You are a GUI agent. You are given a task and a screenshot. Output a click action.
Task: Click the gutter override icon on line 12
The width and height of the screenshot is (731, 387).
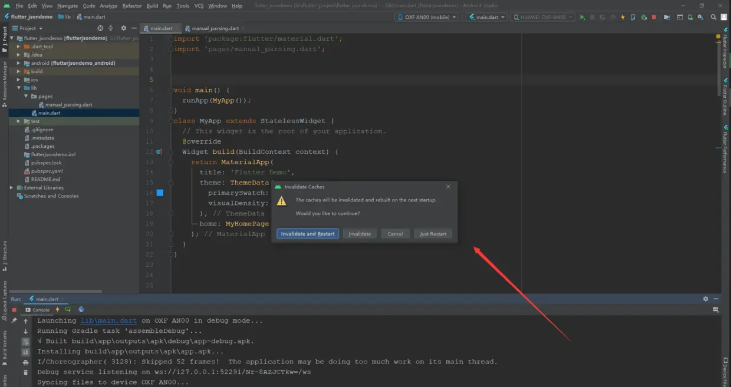coord(159,152)
